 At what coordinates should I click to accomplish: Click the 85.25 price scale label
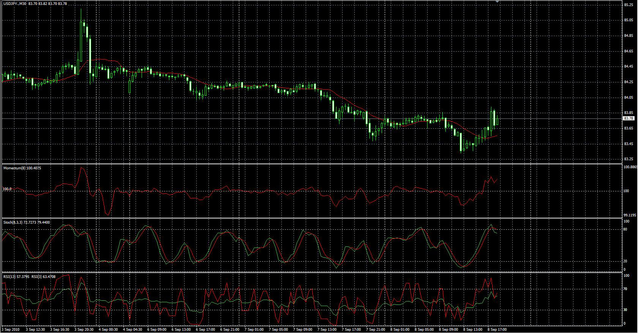(629, 5)
